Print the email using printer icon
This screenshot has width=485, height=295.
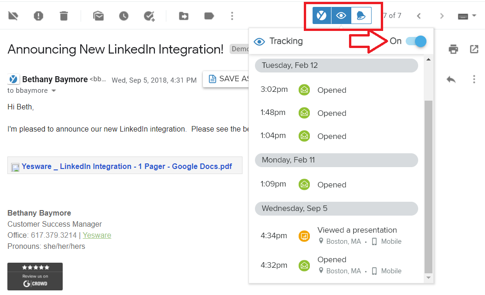(453, 49)
